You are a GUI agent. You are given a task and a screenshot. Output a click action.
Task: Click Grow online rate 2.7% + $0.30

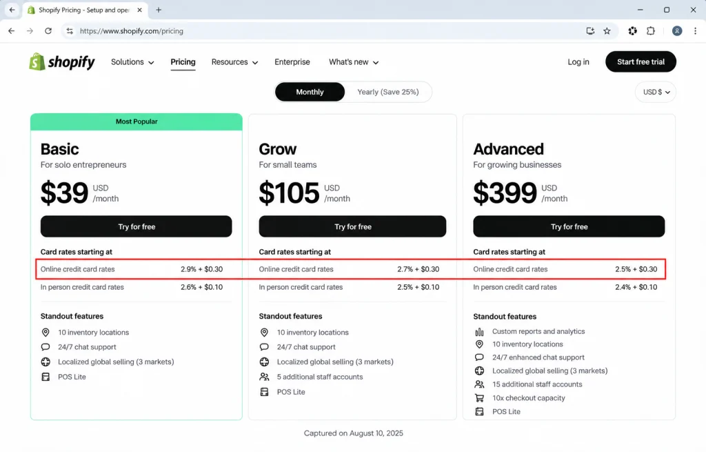pyautogui.click(x=418, y=269)
